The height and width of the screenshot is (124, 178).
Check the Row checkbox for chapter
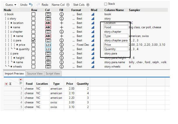coord(33,32)
